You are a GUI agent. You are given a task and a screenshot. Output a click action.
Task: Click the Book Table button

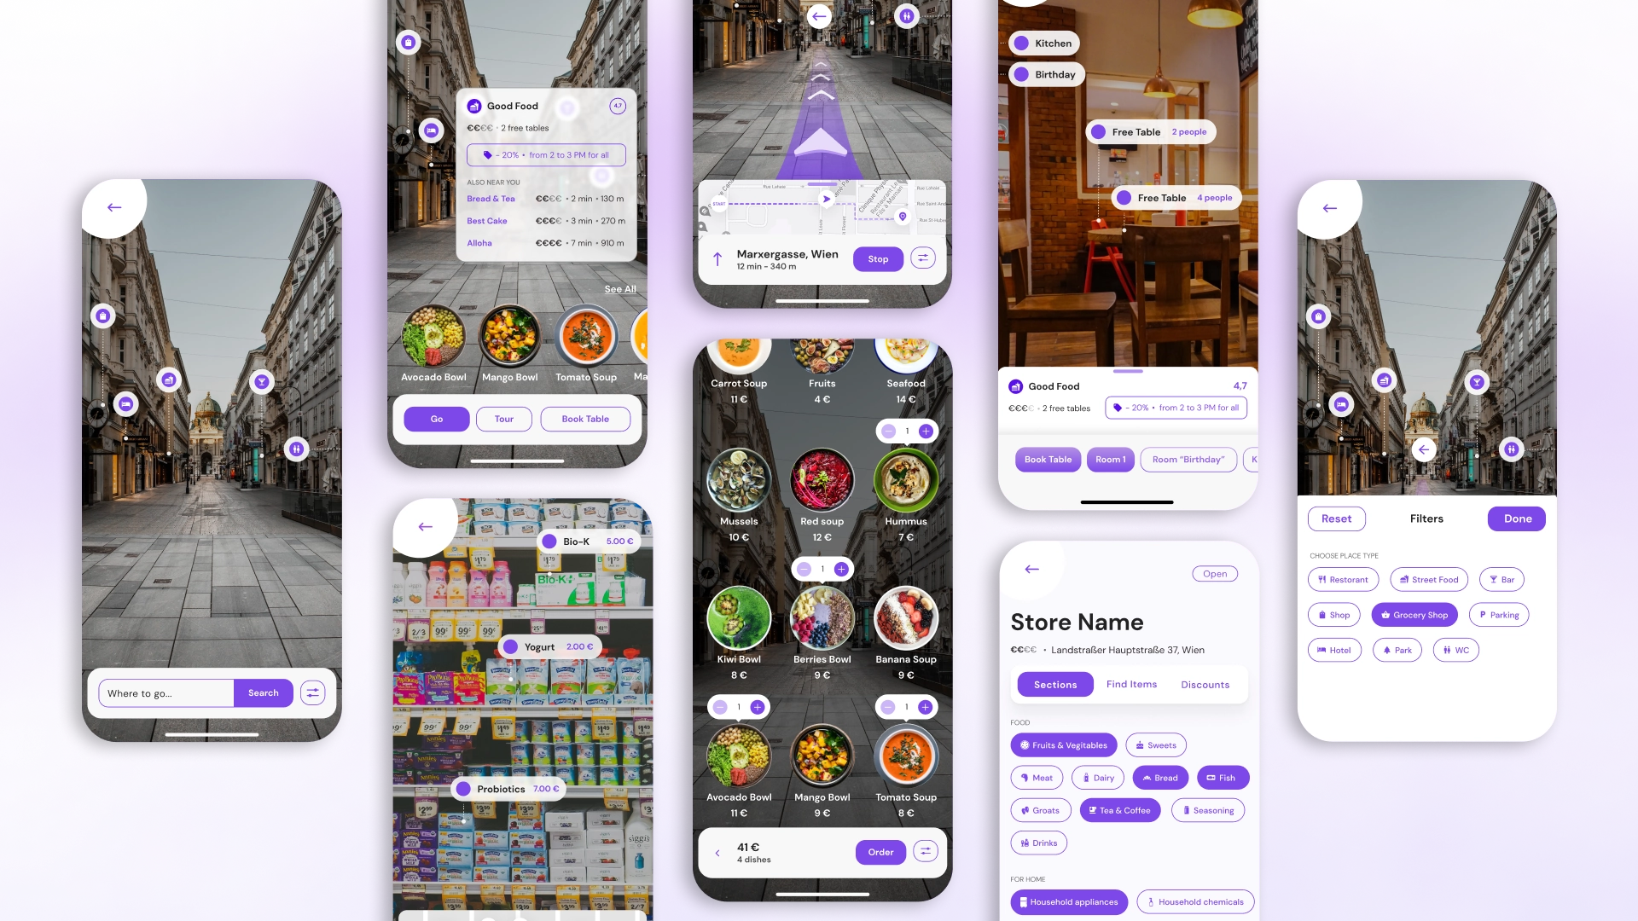(585, 419)
